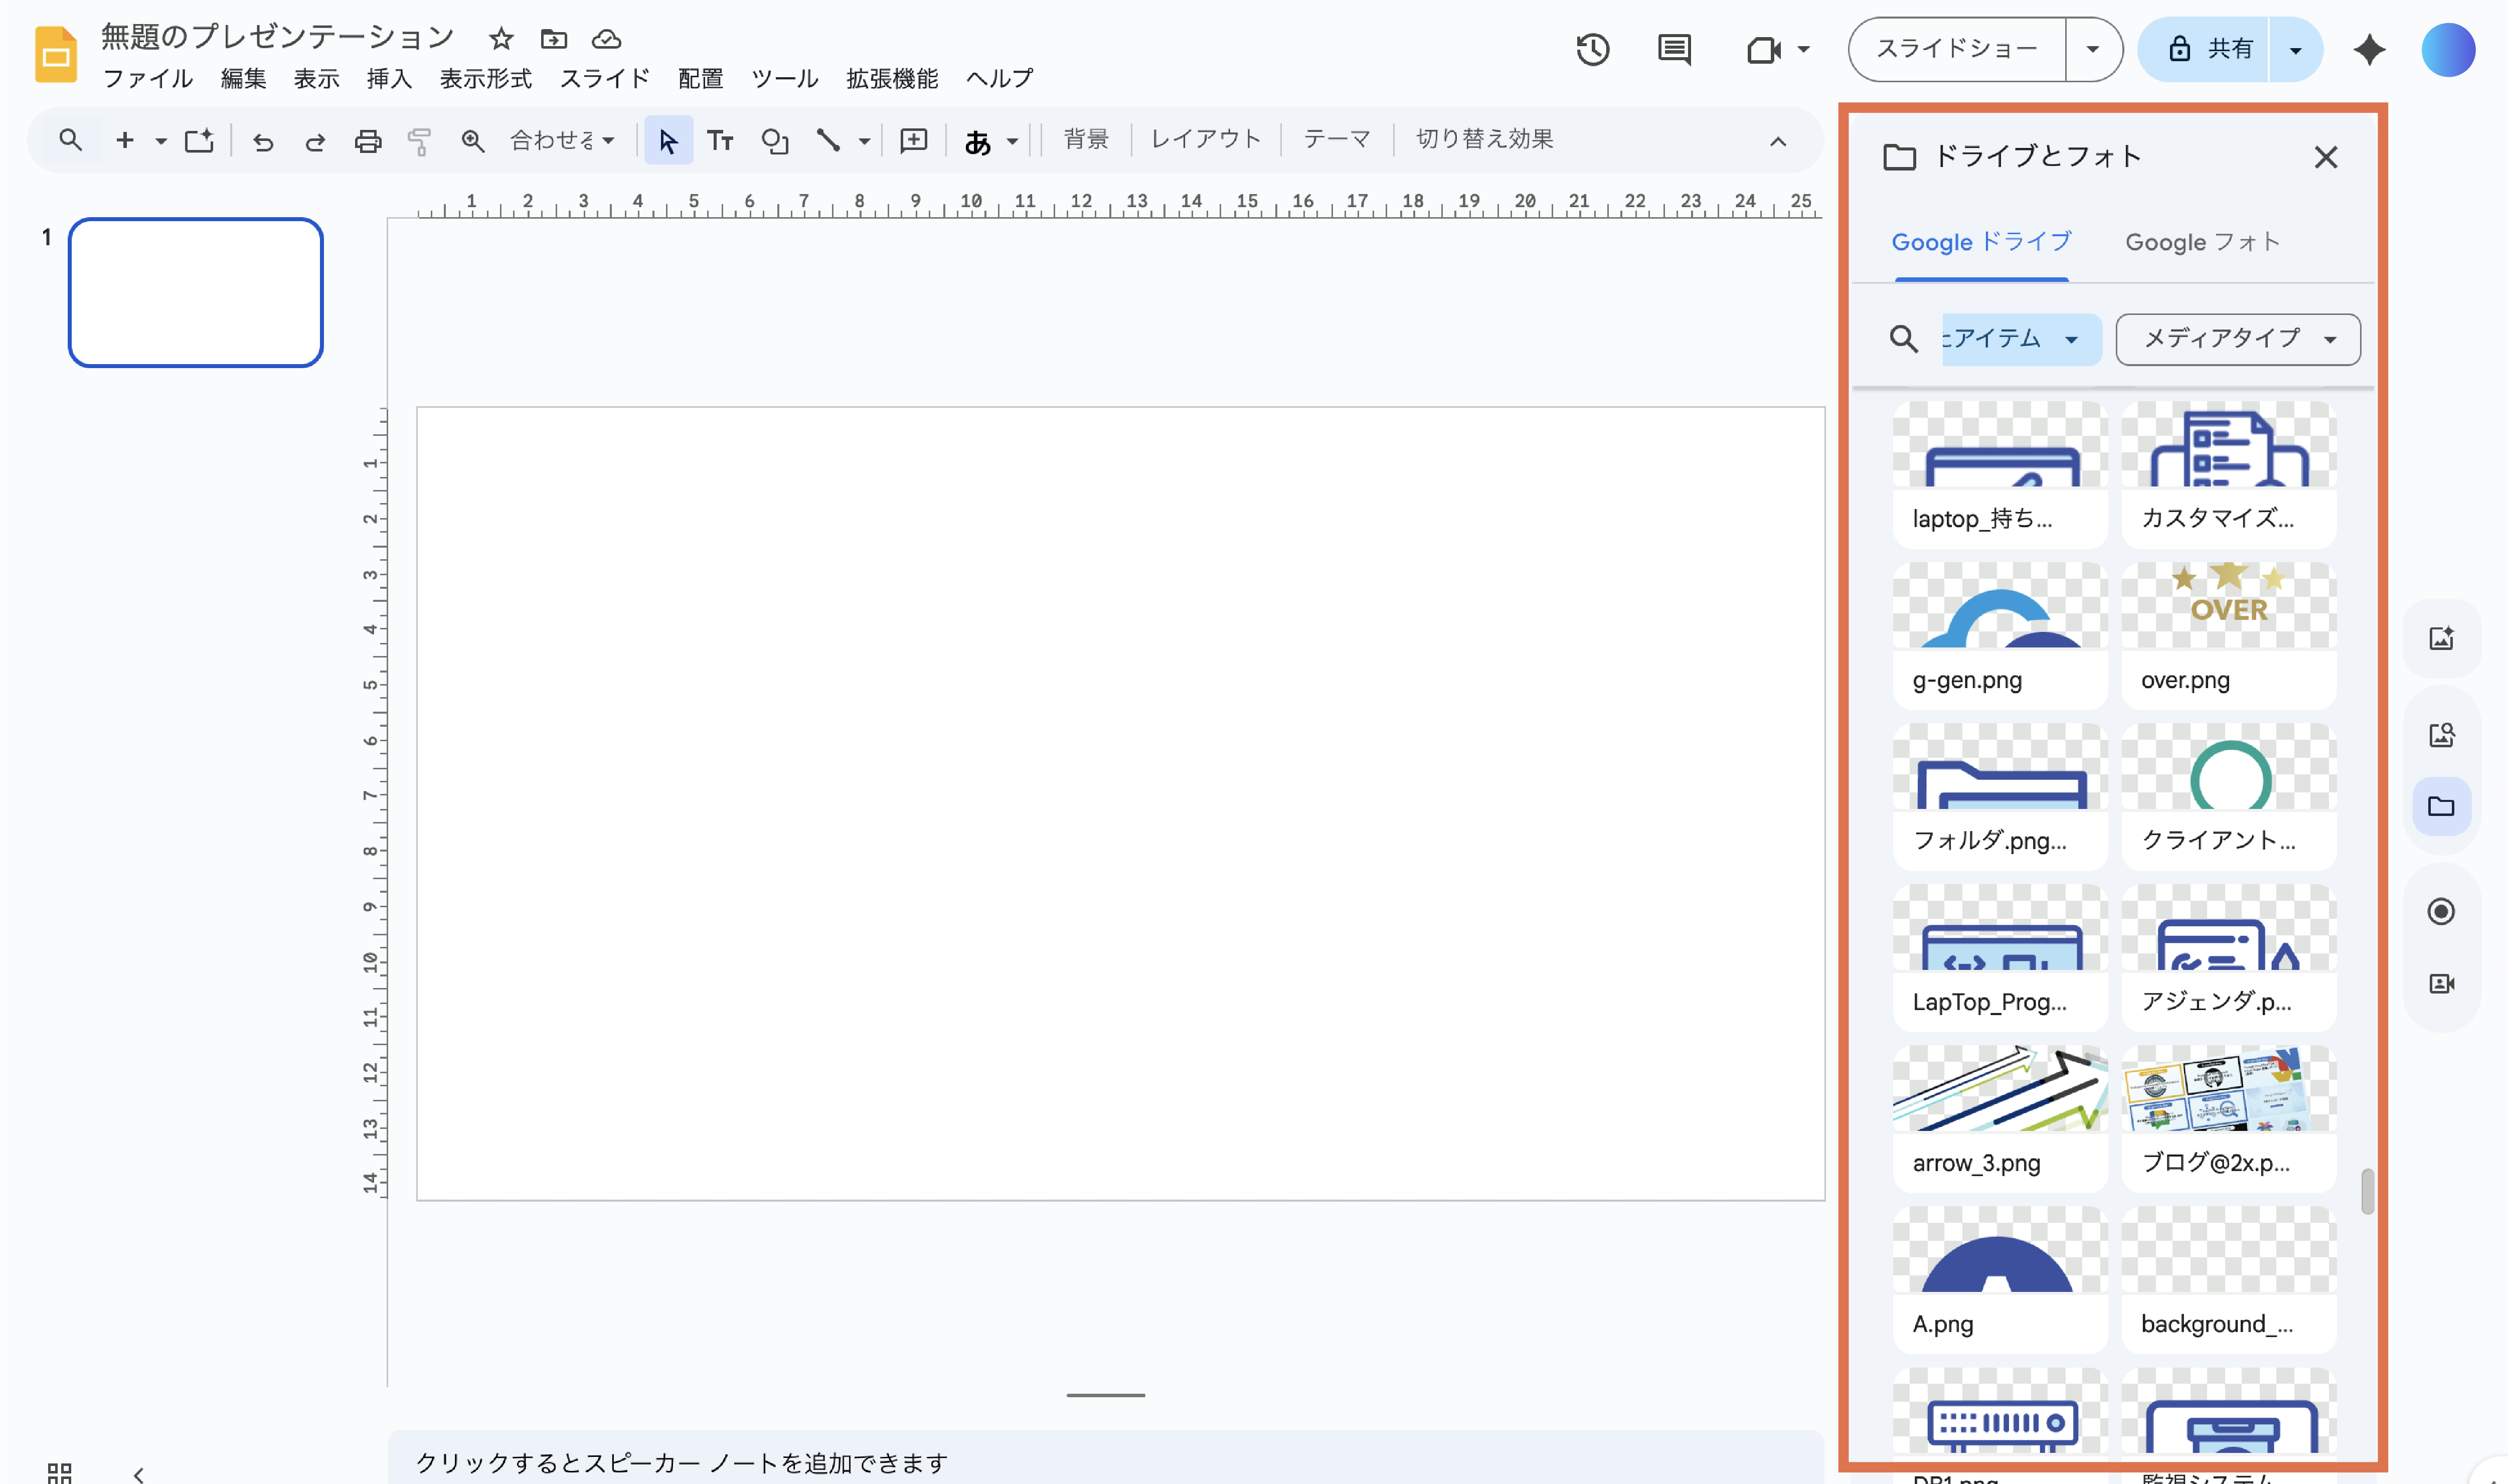
Task: Select the arrow_3.png image thumbnail
Action: (x=1999, y=1090)
